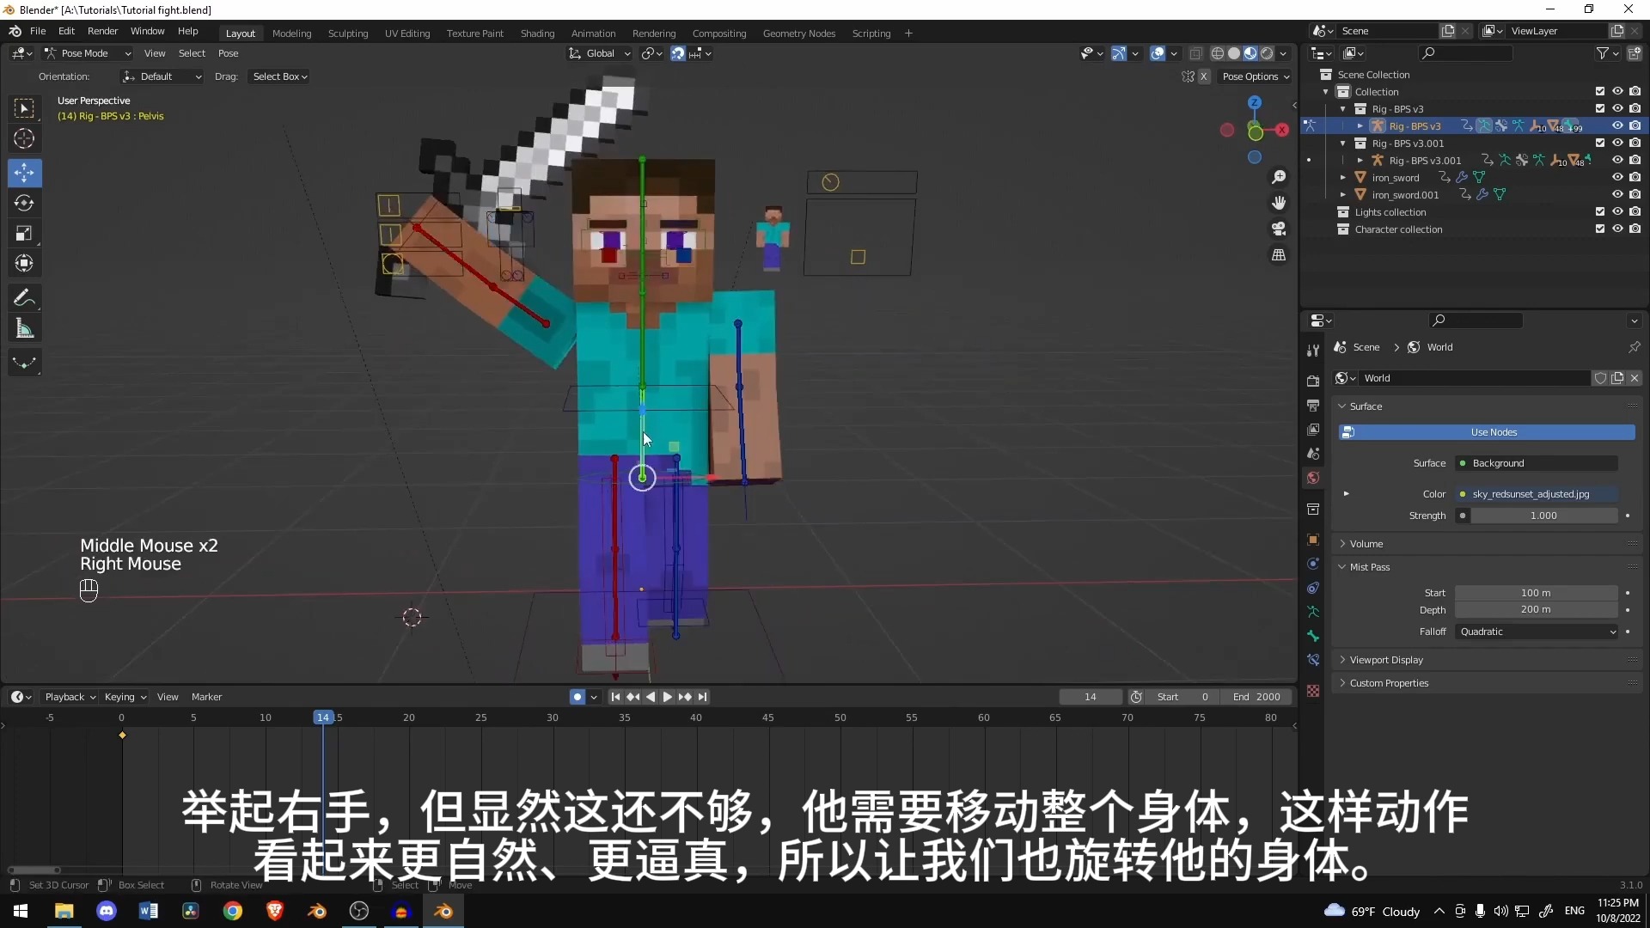
Task: Hide iron_sword in the viewport
Action: (1618, 177)
